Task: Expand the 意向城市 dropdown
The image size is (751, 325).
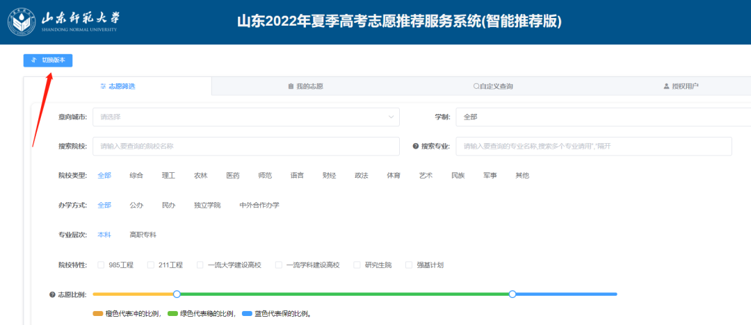Action: [246, 117]
